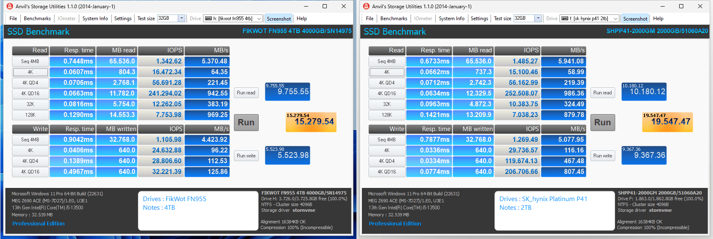Click read score 9.755.55 in left window
713x239 pixels.
coord(288,91)
